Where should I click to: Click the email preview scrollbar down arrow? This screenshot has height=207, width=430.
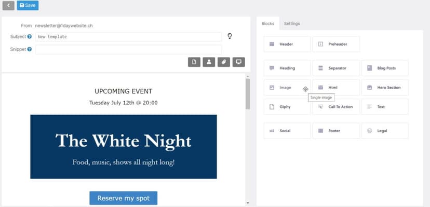248,203
